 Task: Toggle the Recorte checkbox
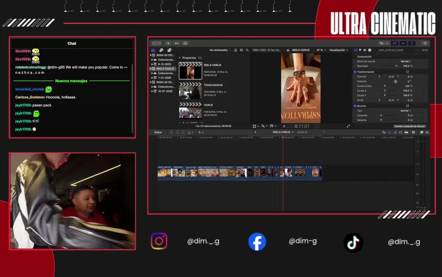point(355,106)
